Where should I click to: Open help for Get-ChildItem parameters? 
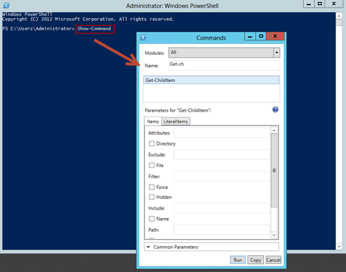[x=275, y=110]
